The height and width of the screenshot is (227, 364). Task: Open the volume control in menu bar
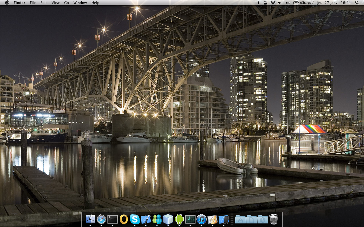click(280, 3)
